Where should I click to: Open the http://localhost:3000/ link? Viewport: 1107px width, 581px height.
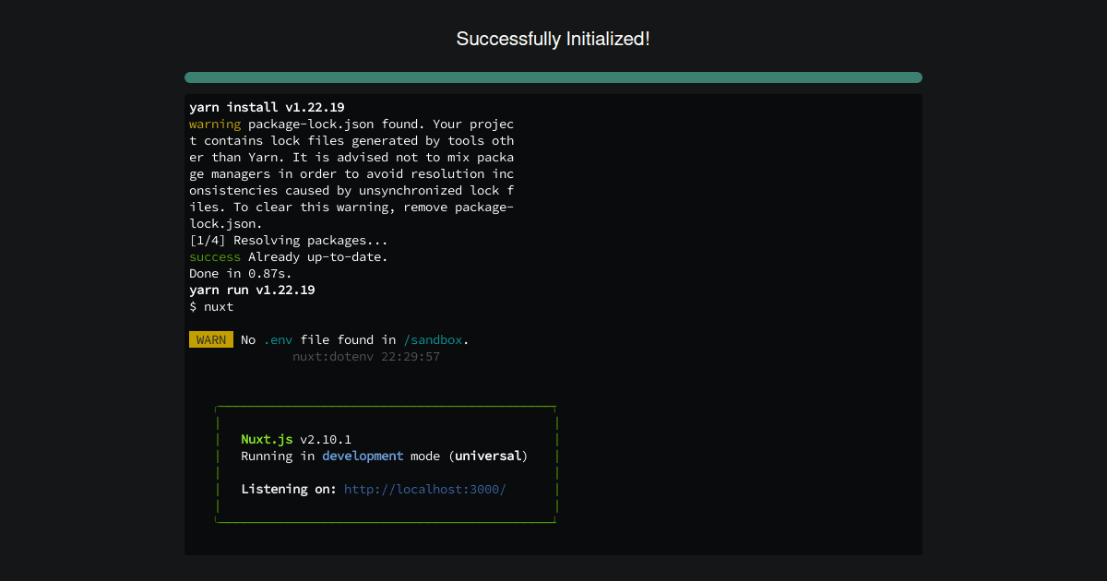tap(424, 489)
